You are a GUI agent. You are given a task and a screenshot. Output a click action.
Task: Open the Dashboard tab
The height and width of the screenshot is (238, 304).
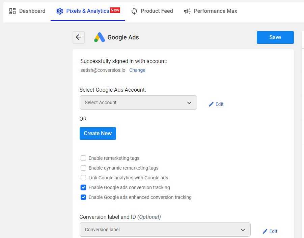point(27,11)
